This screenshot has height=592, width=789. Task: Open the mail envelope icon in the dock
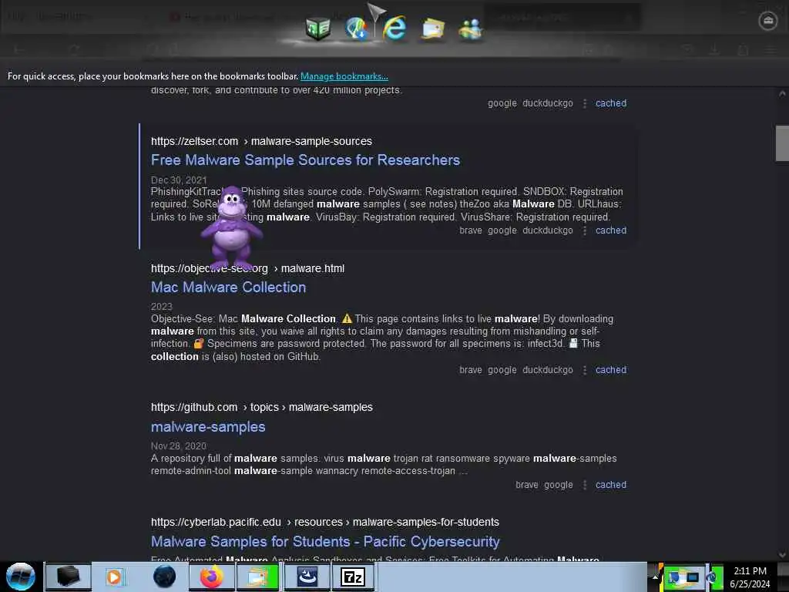[x=433, y=29]
